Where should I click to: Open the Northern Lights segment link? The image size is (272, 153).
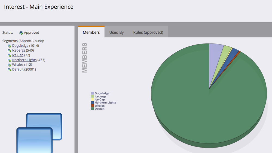pyautogui.click(x=24, y=60)
